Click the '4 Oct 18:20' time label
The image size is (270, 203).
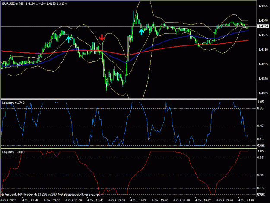pos(203,200)
